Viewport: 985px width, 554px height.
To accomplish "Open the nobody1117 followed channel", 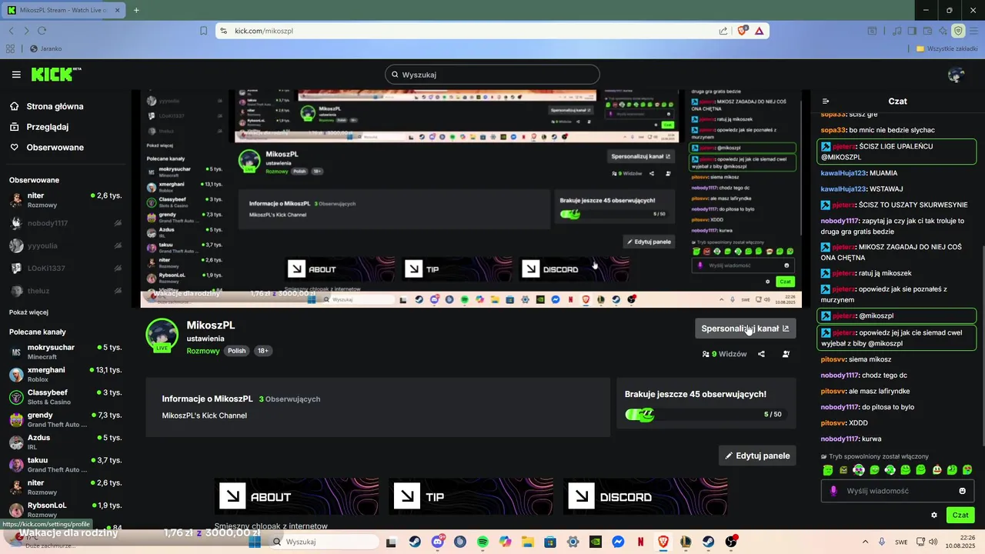I will pos(65,223).
